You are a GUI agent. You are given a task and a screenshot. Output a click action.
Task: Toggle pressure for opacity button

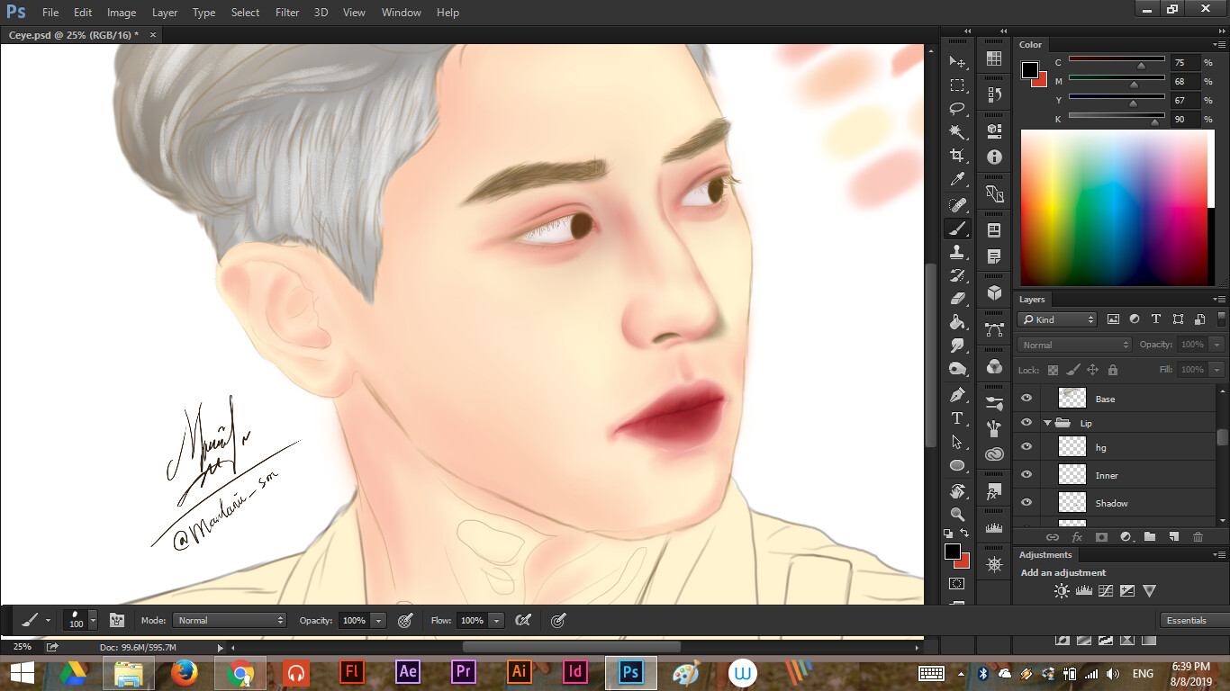point(405,620)
